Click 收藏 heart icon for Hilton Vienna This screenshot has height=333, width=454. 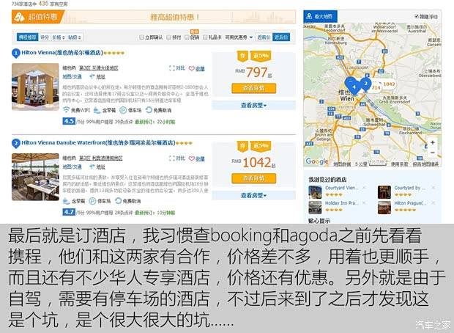tap(191, 68)
